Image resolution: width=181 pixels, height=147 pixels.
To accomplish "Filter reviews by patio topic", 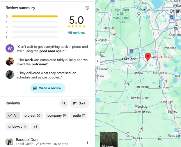I will pyautogui.click(x=79, y=116).
